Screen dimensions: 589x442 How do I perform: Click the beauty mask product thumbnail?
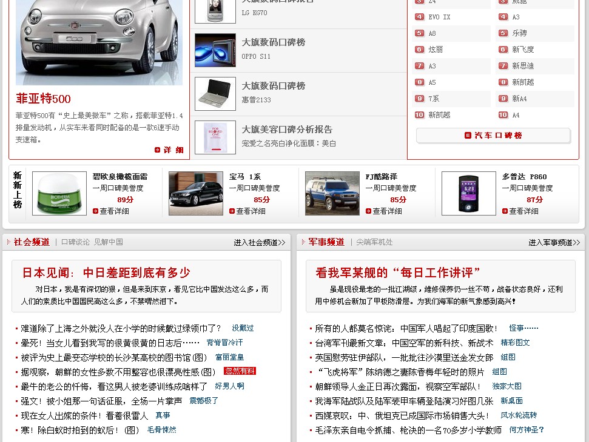215,137
